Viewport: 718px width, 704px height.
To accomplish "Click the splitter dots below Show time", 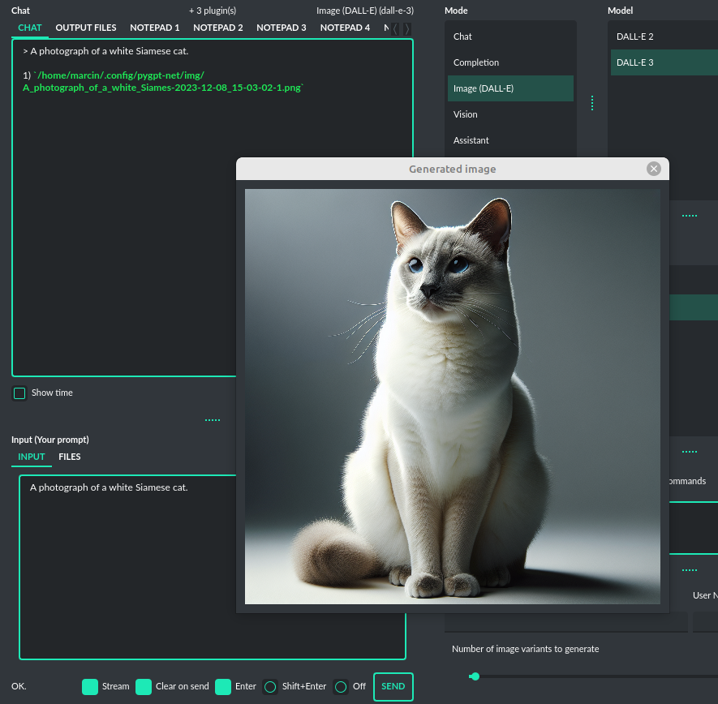I will click(213, 420).
